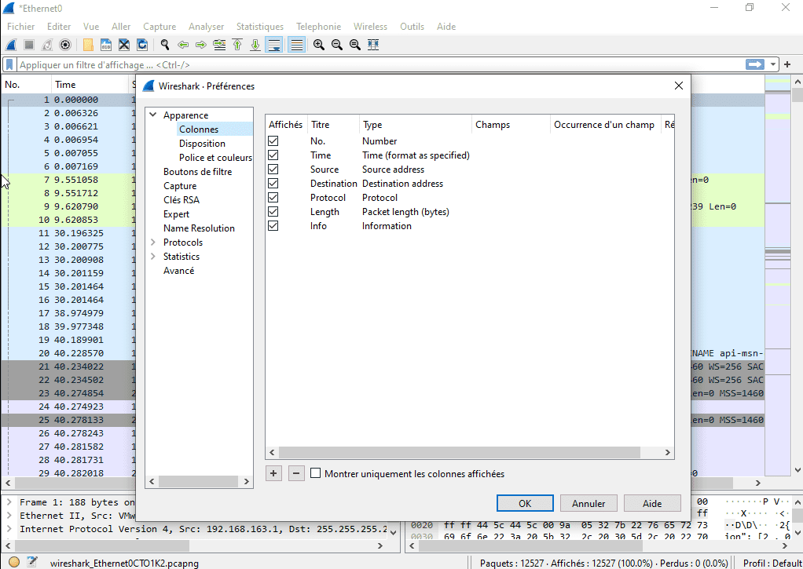Uncheck the Info column checkbox
This screenshot has width=803, height=569.
coord(273,226)
